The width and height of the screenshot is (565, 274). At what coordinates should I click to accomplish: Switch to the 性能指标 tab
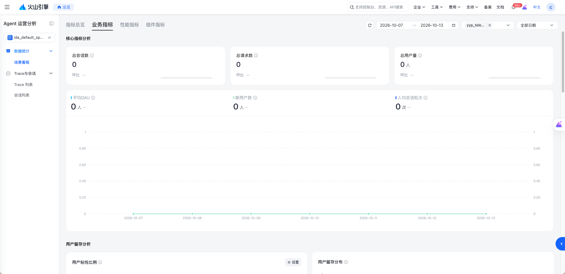pos(129,25)
